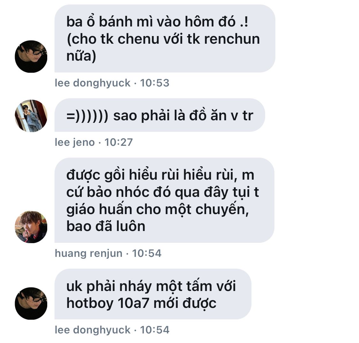Click the '=))))))' emoticon in jeno's message
Viewport: 359px width, 343px height.
click(x=87, y=116)
